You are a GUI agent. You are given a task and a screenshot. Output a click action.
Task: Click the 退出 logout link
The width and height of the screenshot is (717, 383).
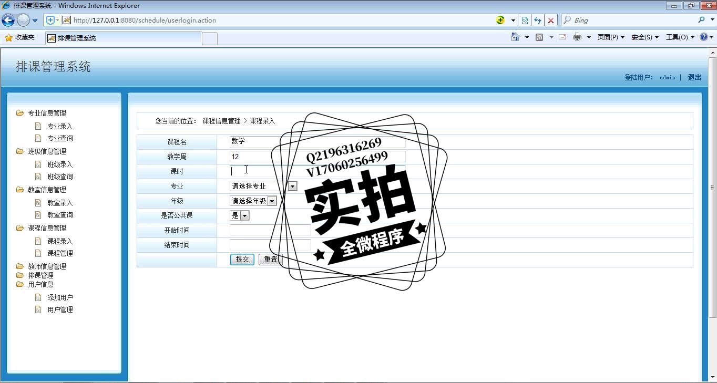click(695, 77)
